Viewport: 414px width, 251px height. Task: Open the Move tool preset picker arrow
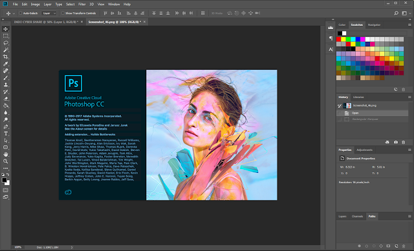click(x=14, y=13)
